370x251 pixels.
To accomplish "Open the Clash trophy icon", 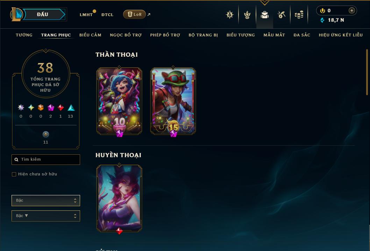I will click(247, 15).
